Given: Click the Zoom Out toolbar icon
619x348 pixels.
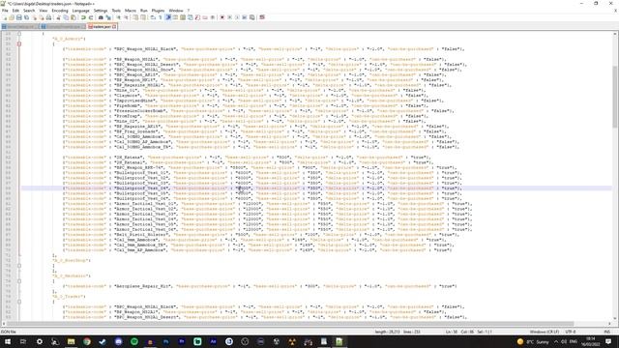Looking at the screenshot, I should (x=126, y=17).
